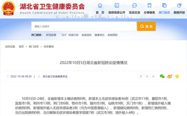Click the site title 湖北省卫生健康委员会
The height and width of the screenshot is (116, 187).
[52, 6]
